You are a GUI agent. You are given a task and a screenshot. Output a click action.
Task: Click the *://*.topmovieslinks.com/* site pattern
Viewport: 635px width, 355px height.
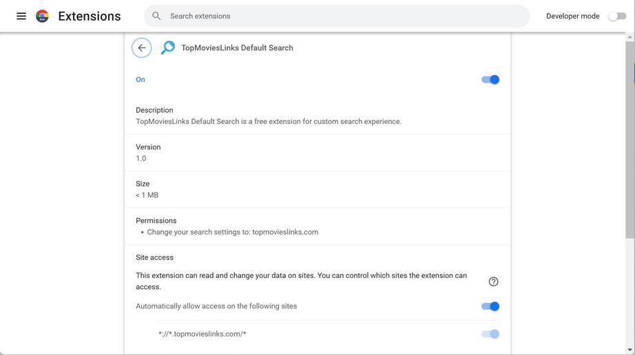202,334
